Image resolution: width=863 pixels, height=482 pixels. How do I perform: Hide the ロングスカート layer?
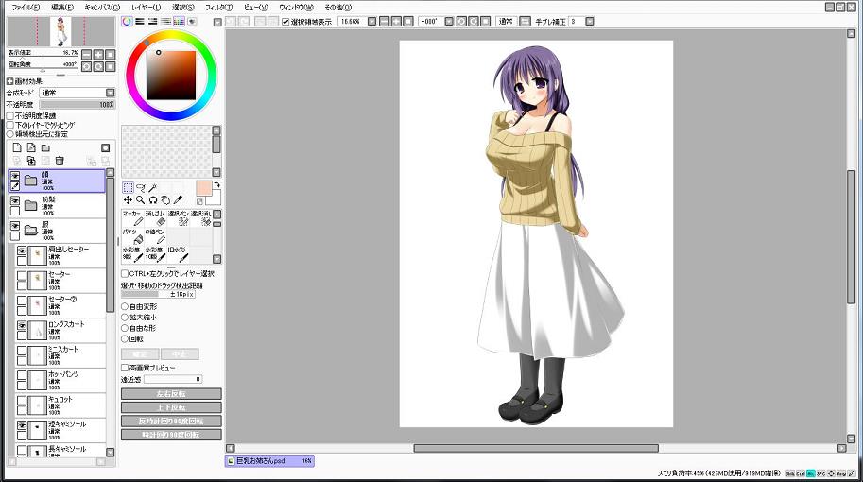[22, 325]
